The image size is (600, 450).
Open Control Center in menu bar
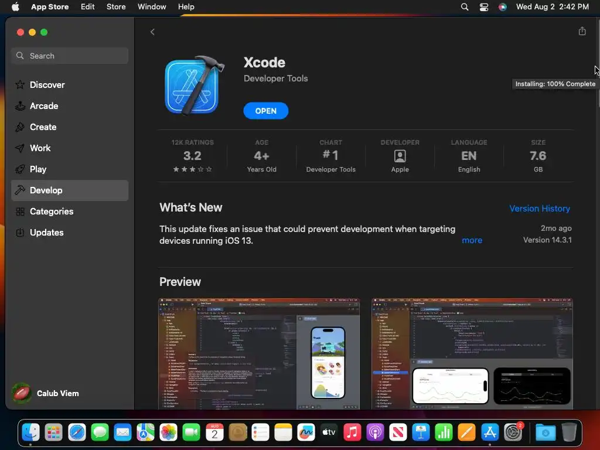(x=483, y=6)
